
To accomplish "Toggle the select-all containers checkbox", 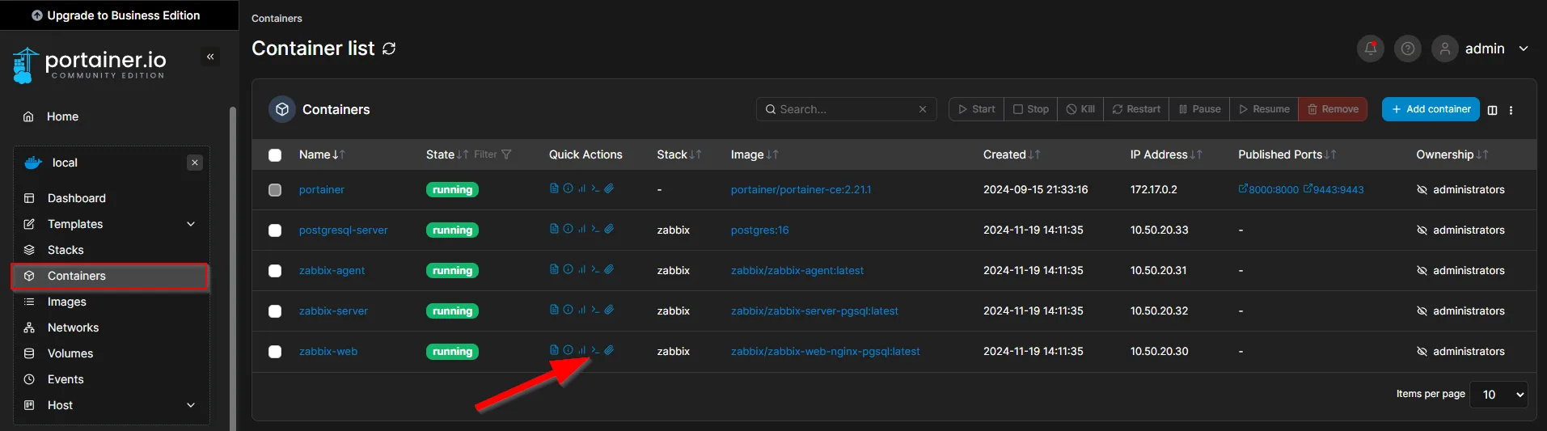I will (x=275, y=155).
